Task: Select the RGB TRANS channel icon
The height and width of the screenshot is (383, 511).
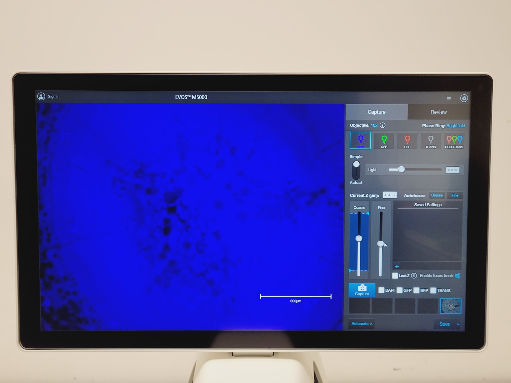Action: click(x=454, y=140)
